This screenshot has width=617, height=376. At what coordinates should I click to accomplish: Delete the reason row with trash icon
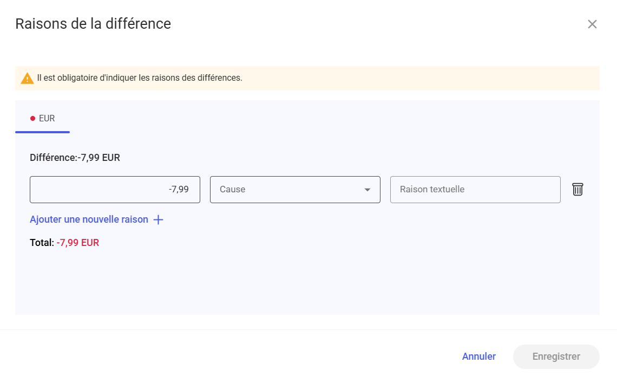pos(577,190)
